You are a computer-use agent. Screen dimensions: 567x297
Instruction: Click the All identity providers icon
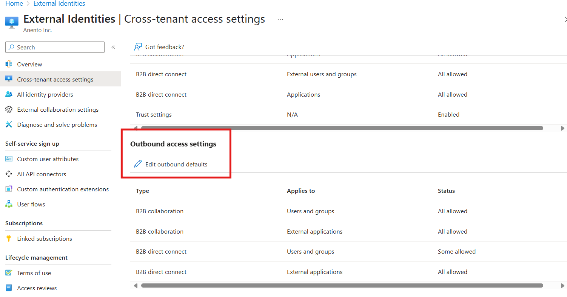9,94
